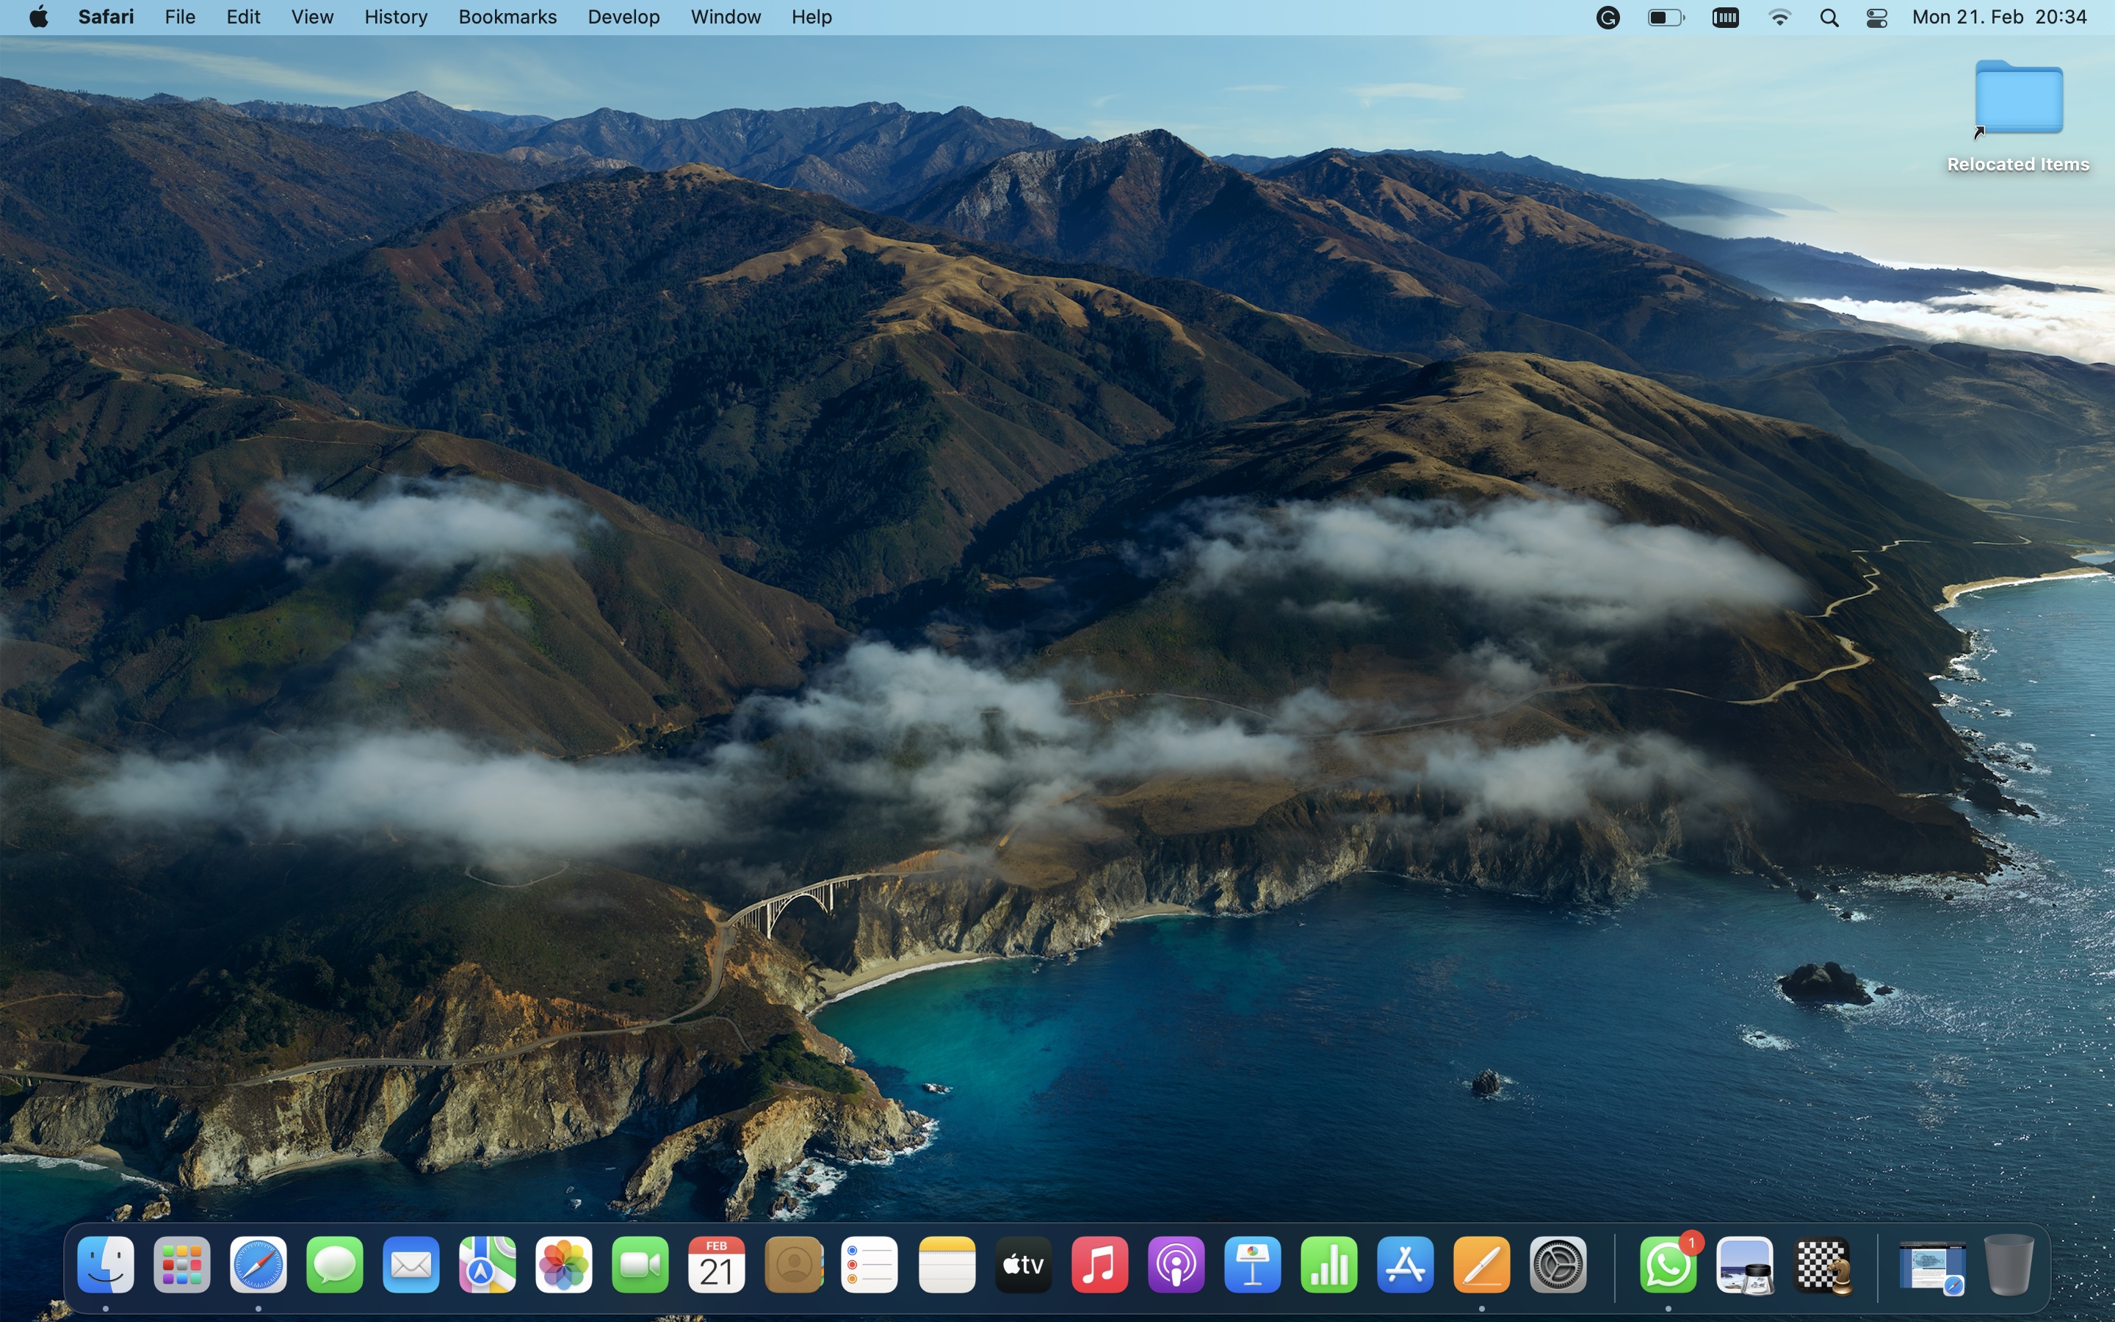Click the Wi-Fi status icon

[1779, 18]
